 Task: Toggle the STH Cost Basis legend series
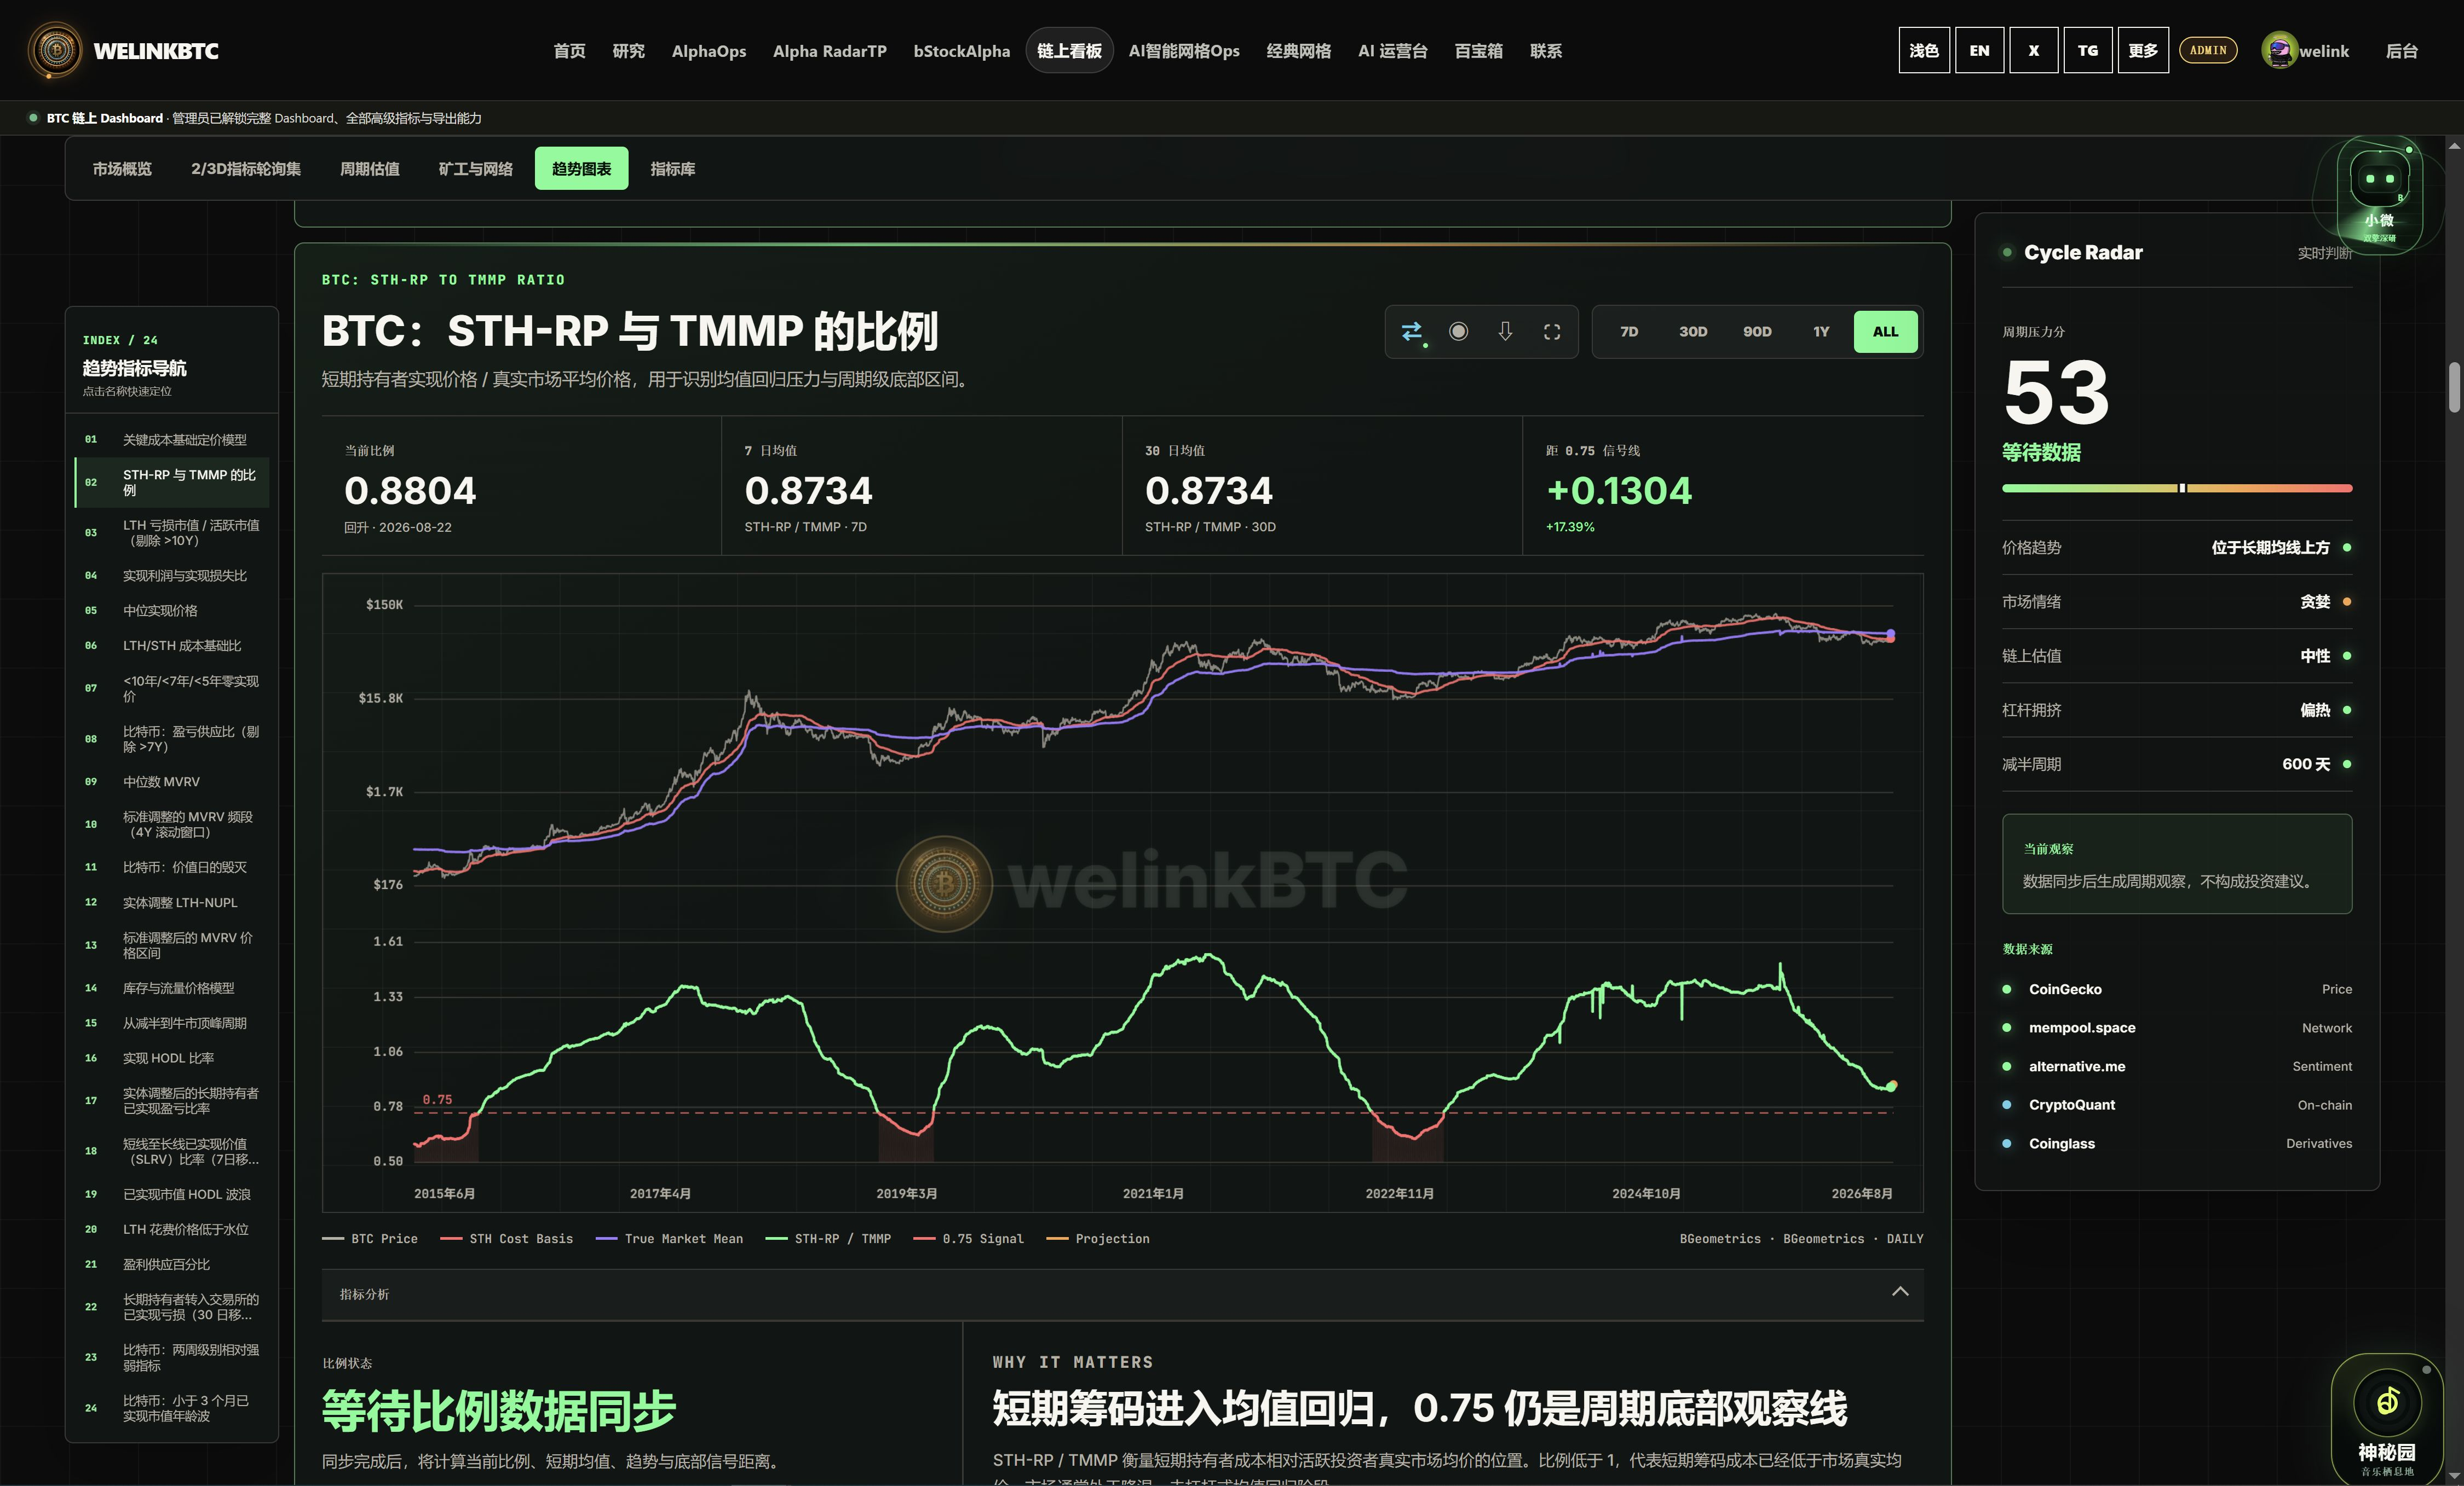tap(507, 1239)
